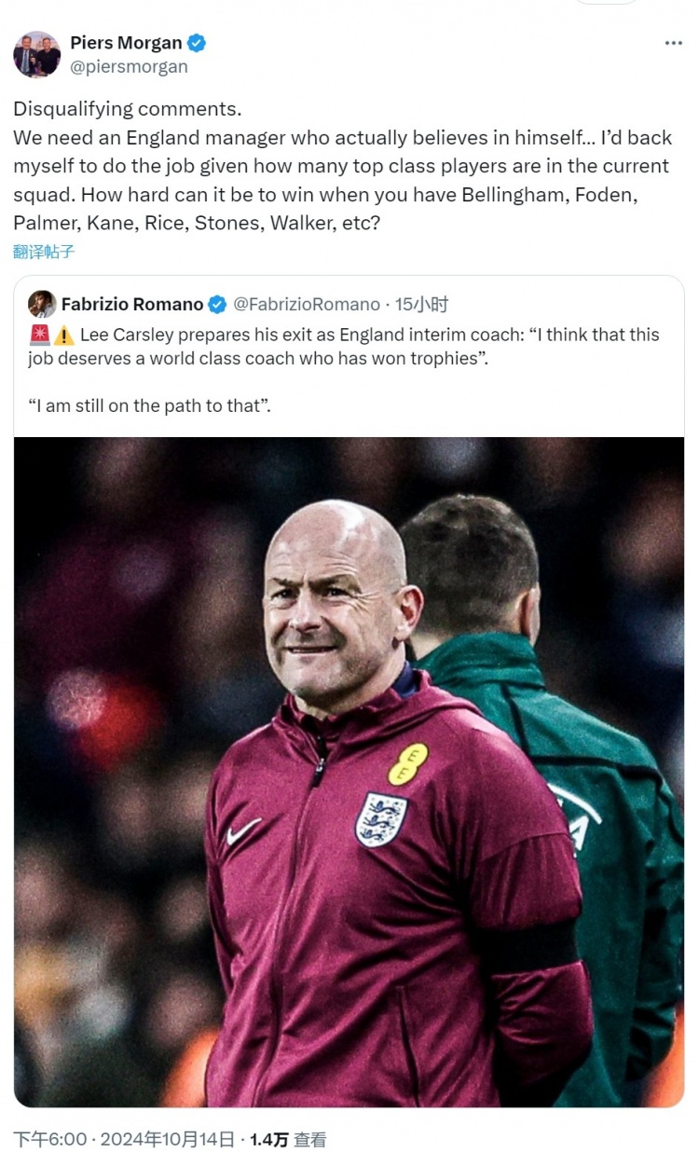Image resolution: width=699 pixels, height=1152 pixels.
Task: Open the three-dot more options menu
Action: (673, 44)
